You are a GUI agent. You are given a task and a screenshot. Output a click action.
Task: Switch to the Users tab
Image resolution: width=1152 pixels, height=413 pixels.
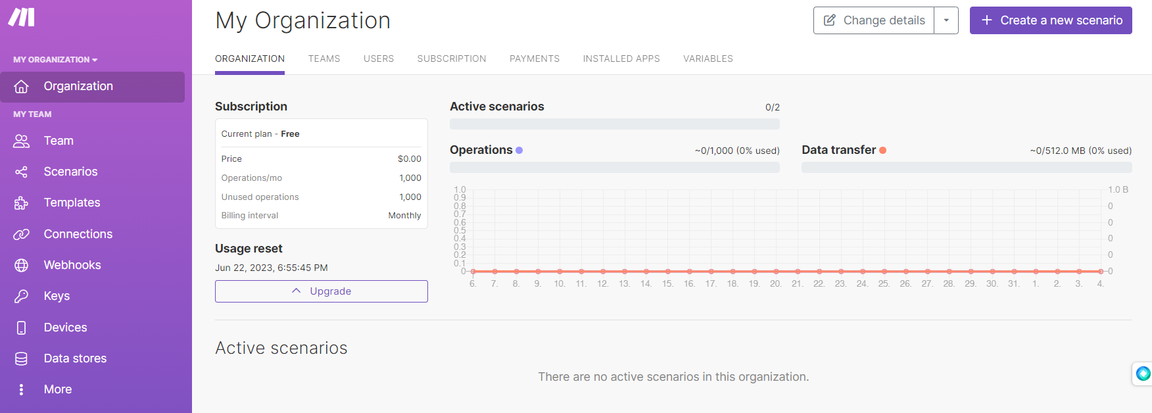coord(379,59)
